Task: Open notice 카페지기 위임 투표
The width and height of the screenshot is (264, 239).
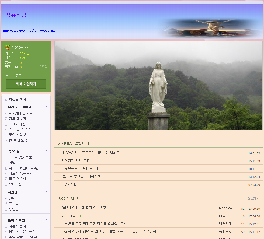Action: pyautogui.click(x=75, y=161)
